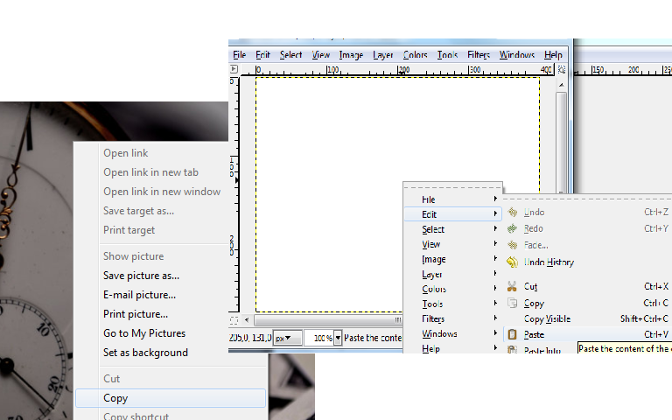Screen dimensions: 672x420
Task: Open the Edit menu in GIMP menu bar
Action: pos(262,55)
